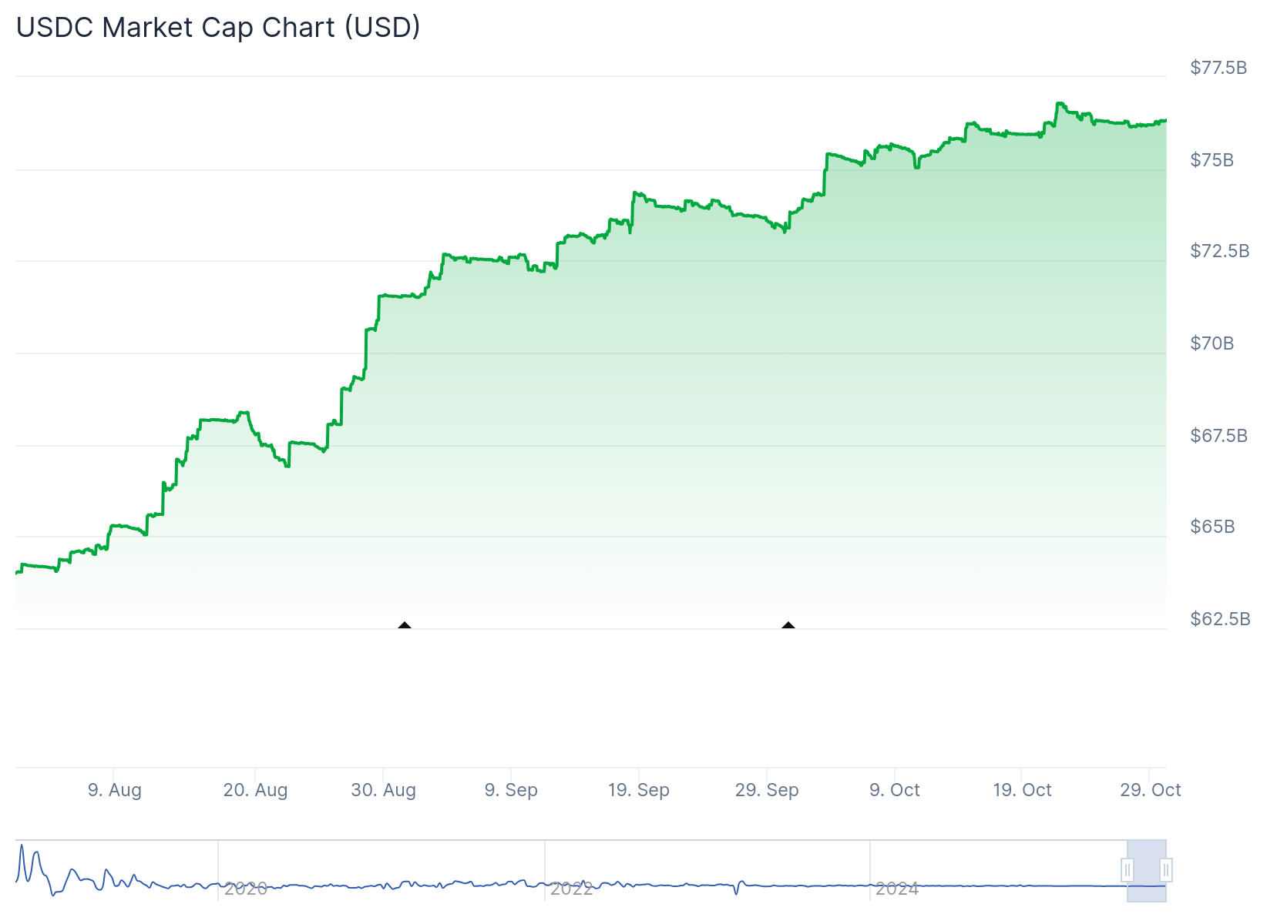Click the 30. Aug date label

(383, 790)
